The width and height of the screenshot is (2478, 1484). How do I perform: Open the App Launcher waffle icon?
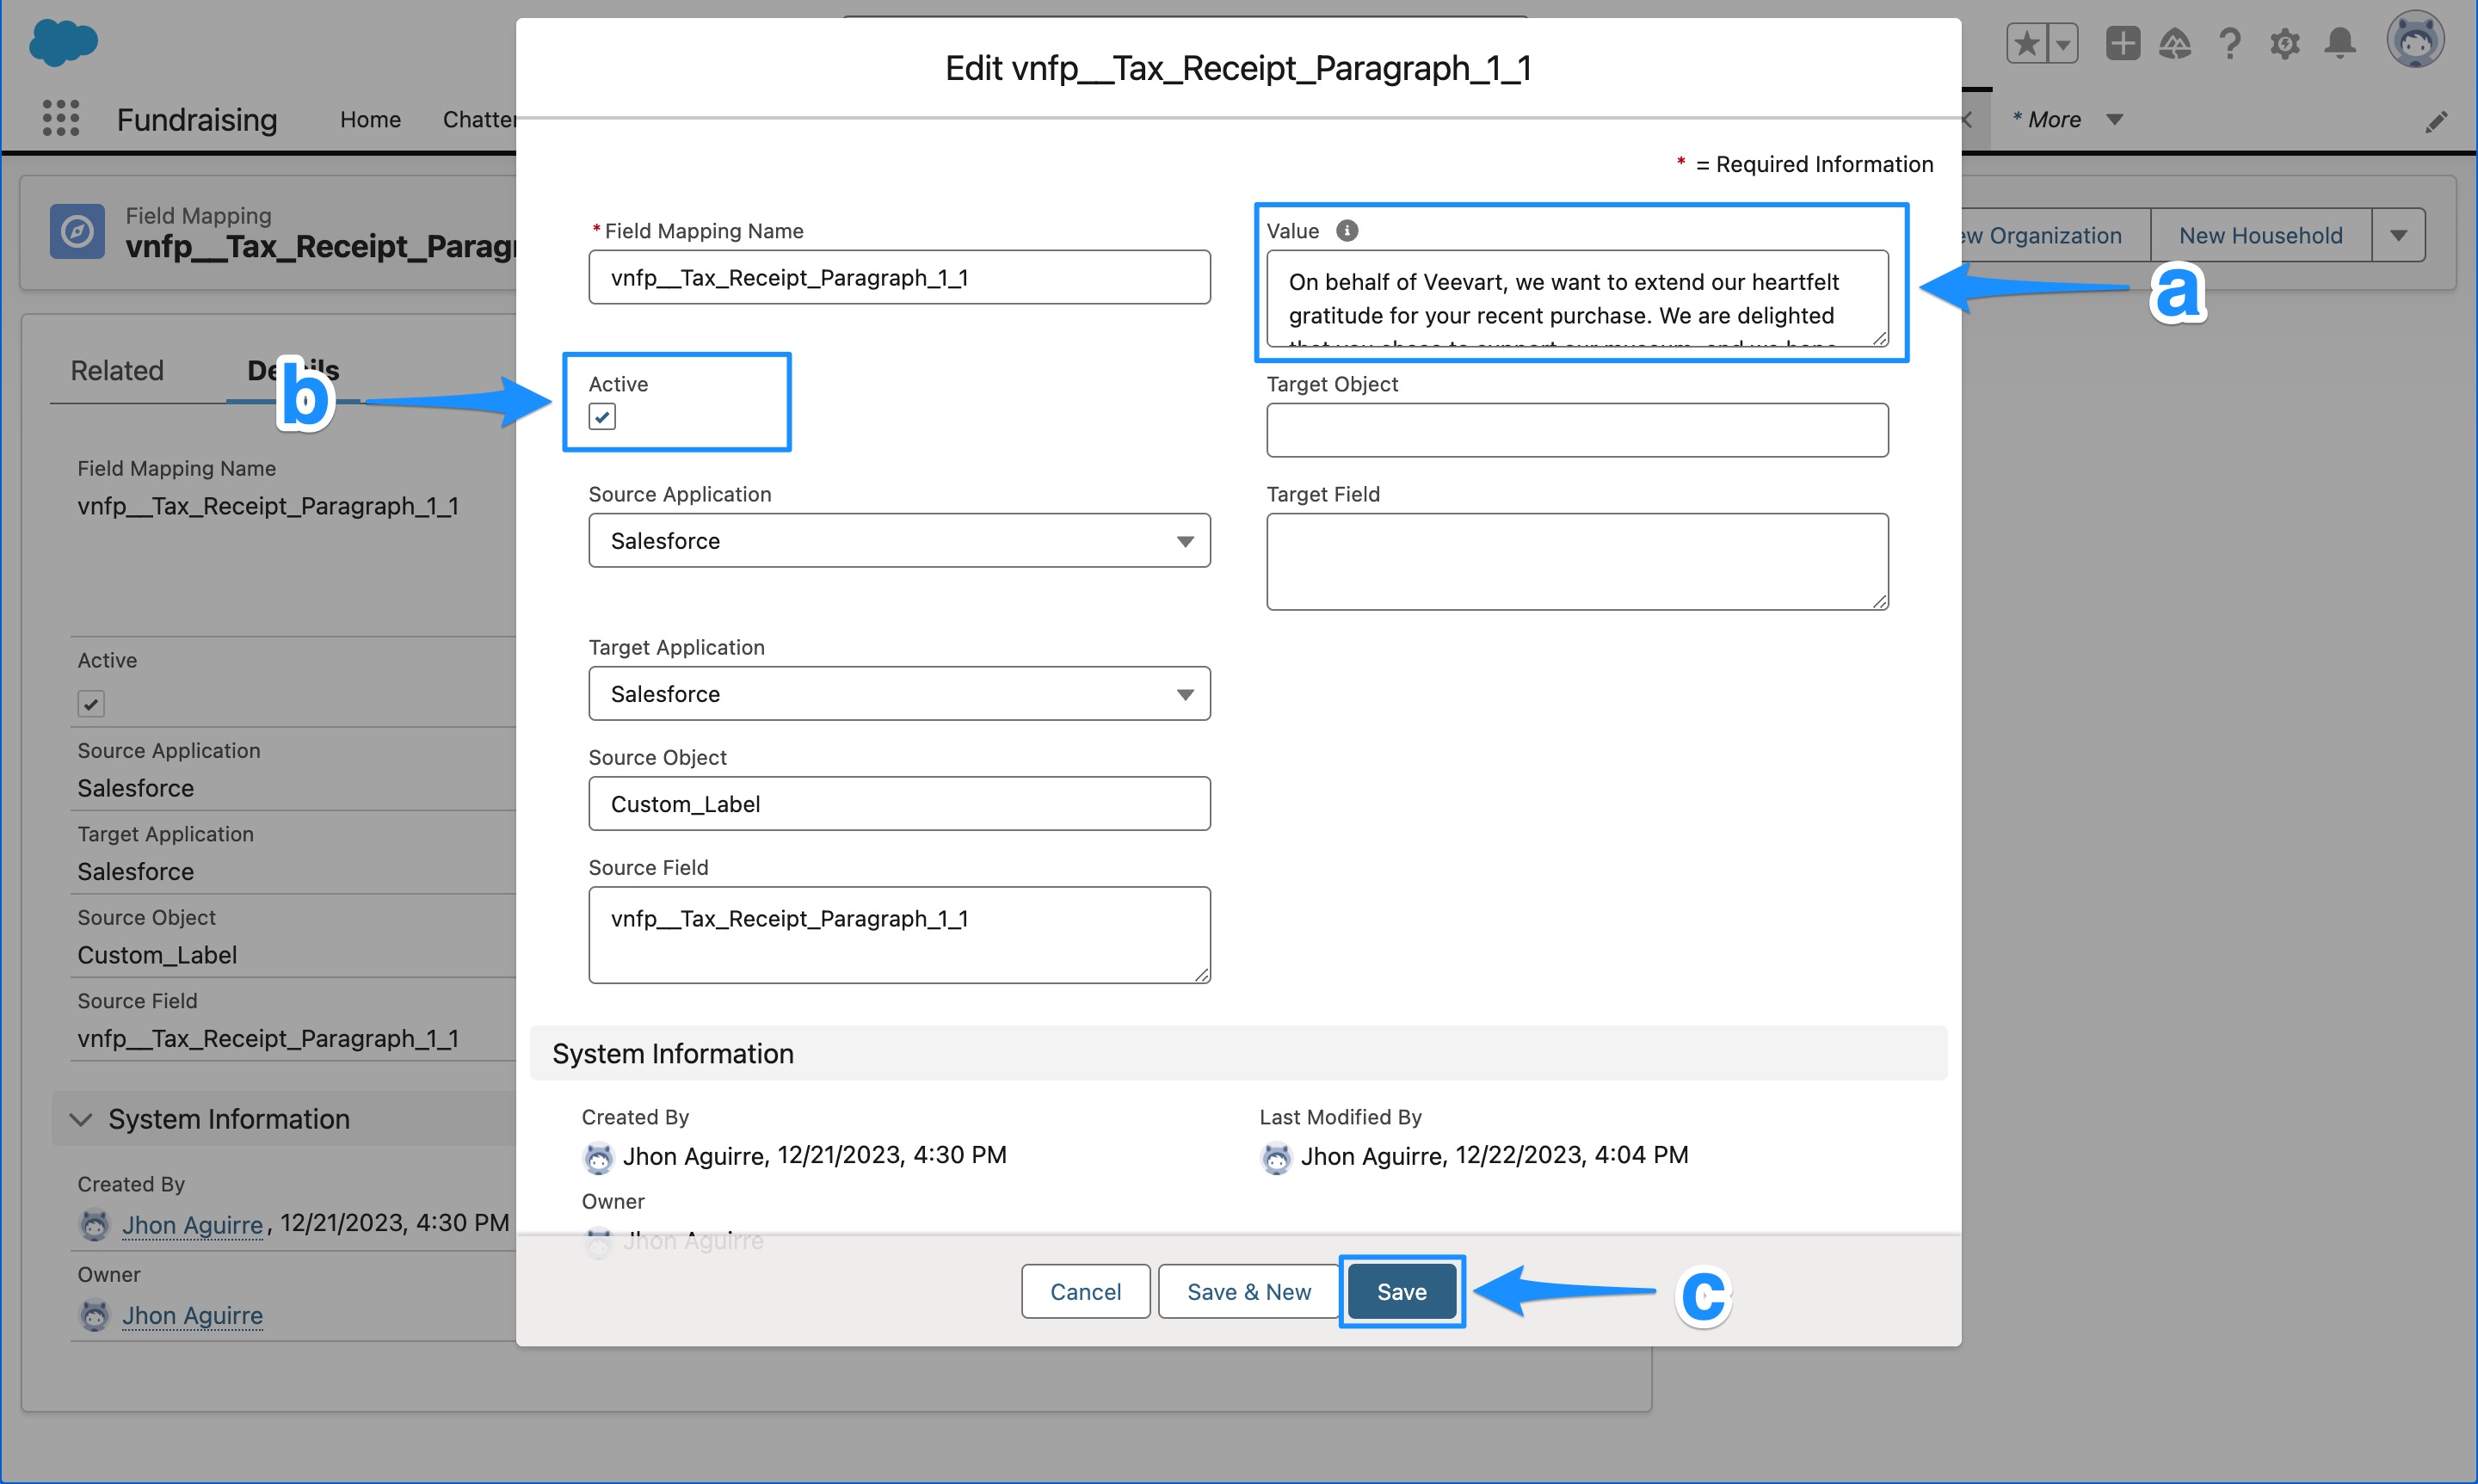[60, 118]
